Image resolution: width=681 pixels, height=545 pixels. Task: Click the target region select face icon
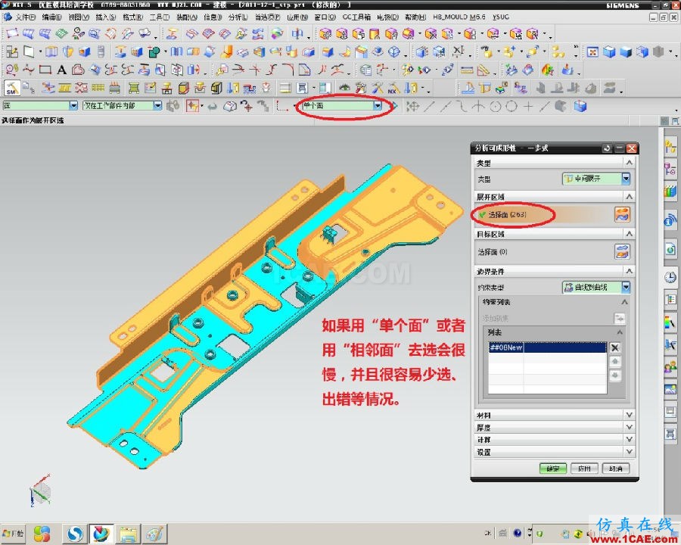click(x=622, y=251)
